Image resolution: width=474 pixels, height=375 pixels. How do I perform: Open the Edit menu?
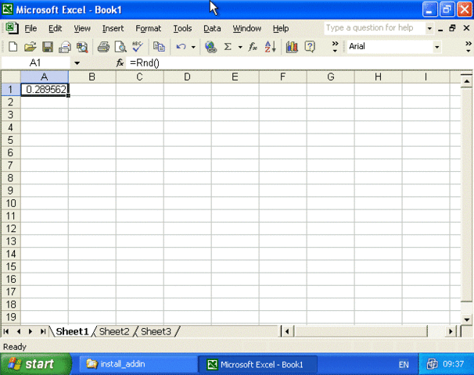click(x=55, y=28)
